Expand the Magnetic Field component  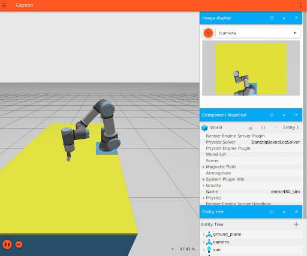coord(203,167)
